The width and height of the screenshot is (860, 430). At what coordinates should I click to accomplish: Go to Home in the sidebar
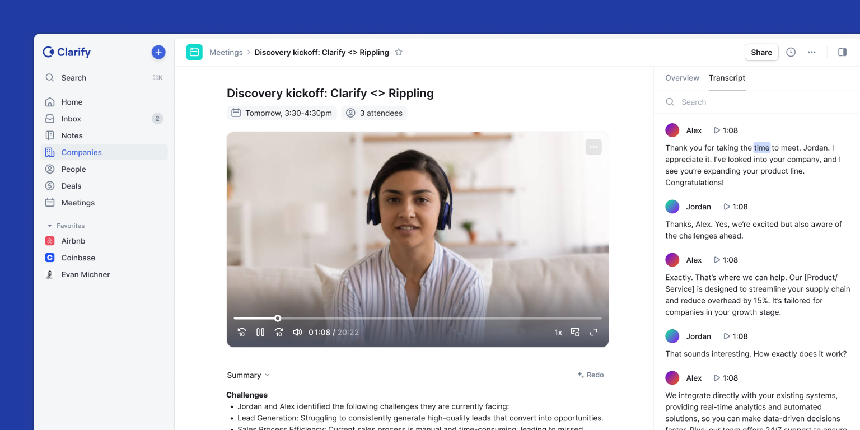click(104, 102)
